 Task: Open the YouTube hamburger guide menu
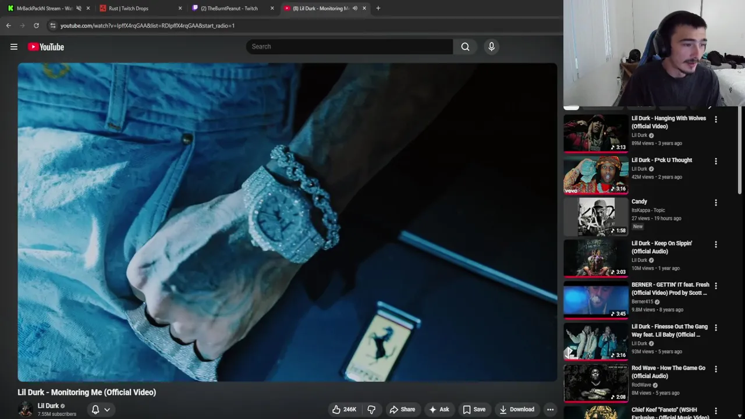coord(14,47)
